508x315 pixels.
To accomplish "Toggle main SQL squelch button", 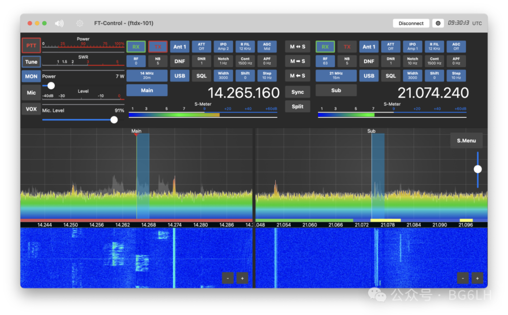I will 201,76.
